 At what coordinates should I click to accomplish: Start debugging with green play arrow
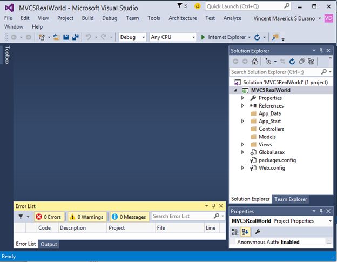click(203, 37)
